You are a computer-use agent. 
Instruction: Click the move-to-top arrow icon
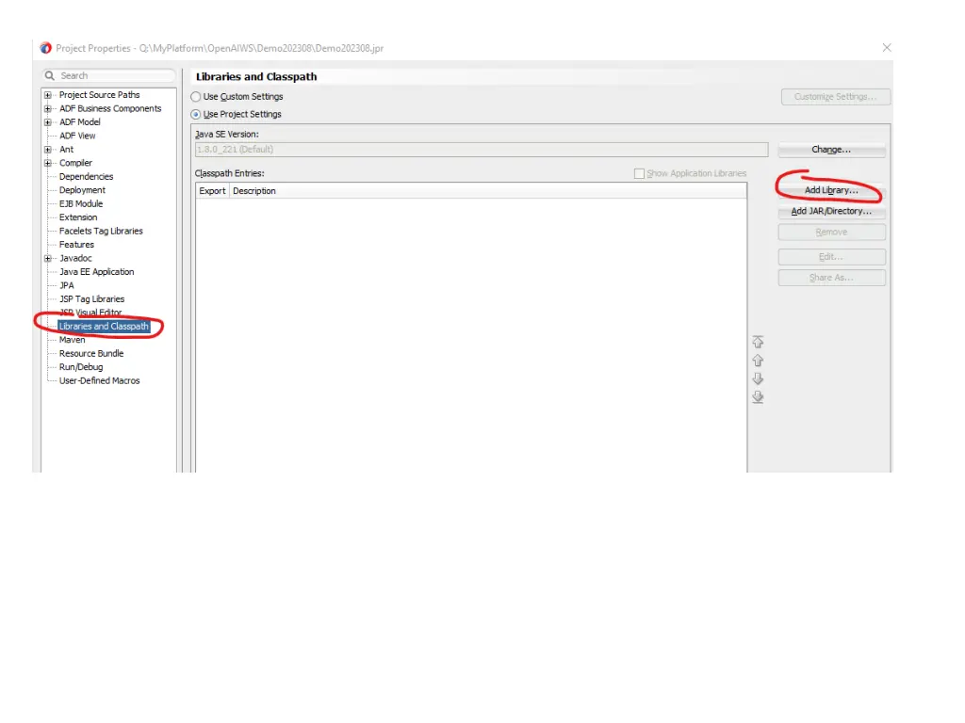point(758,342)
